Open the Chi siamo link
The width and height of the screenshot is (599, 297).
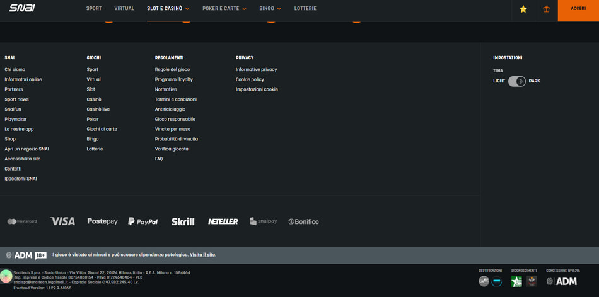point(15,69)
